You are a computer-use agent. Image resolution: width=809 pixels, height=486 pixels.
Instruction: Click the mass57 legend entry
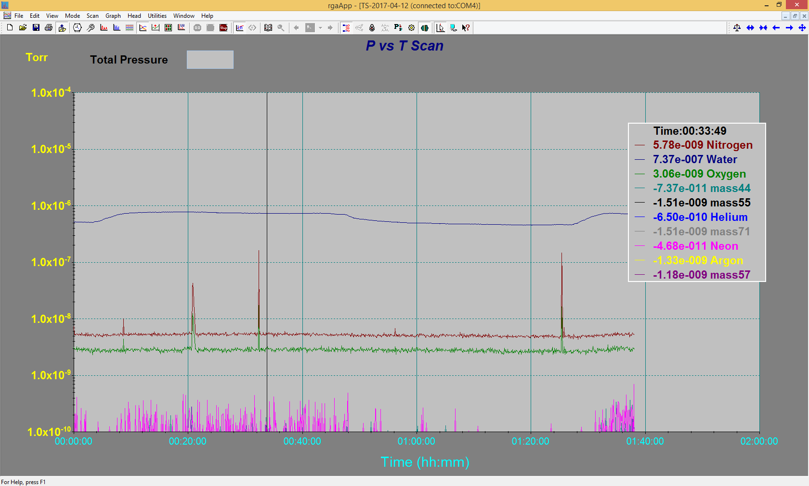tap(702, 275)
